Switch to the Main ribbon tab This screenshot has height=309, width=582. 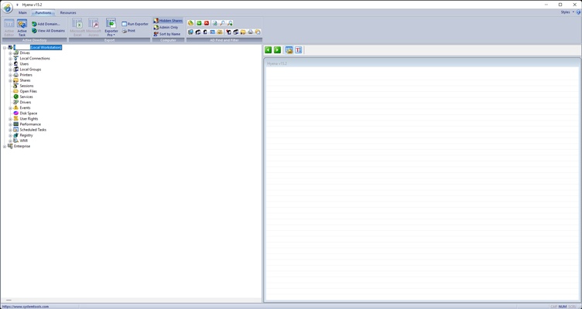22,12
